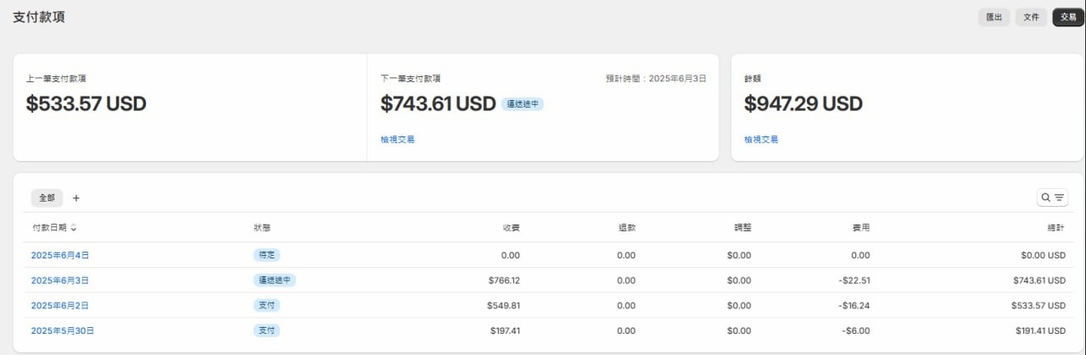Click the $743.61 USD next payout heading

point(438,104)
